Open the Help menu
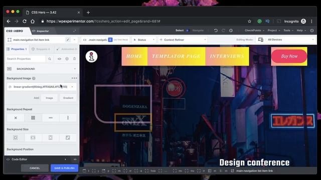Image resolution: width=321 pixels, height=180 pixels. [x=301, y=30]
